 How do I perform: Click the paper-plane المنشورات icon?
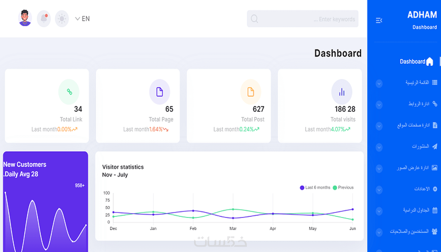(x=435, y=147)
